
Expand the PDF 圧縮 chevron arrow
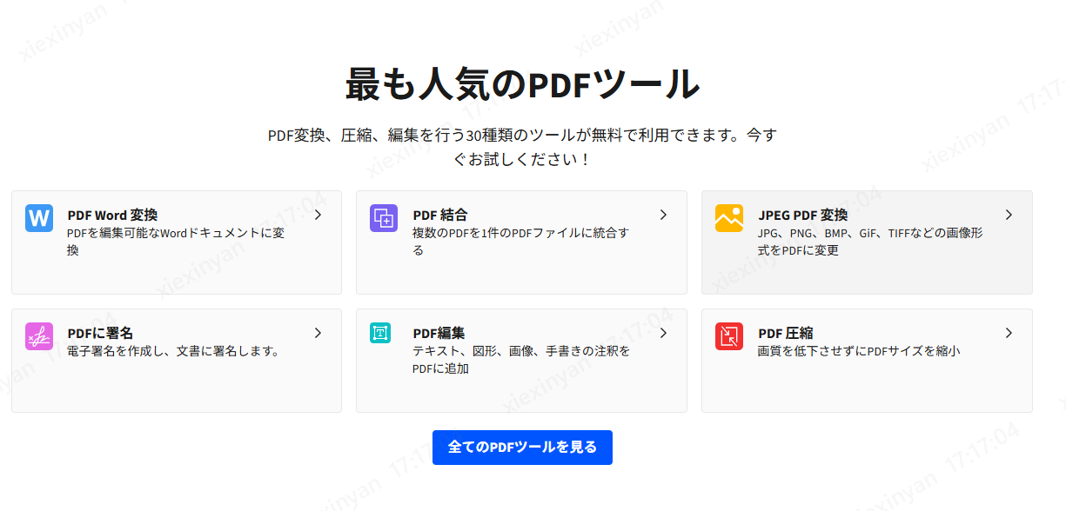(1009, 333)
